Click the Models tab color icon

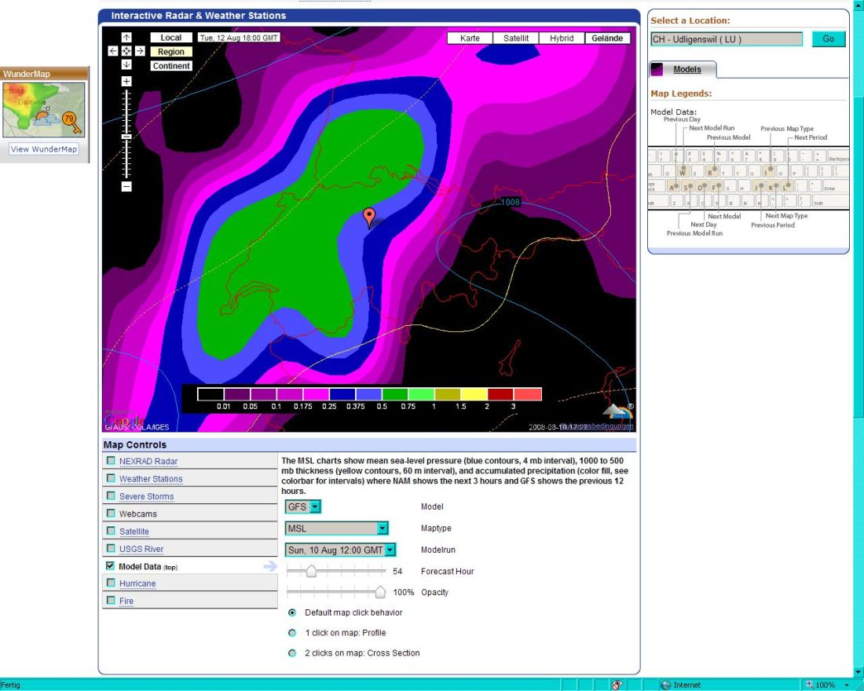657,69
